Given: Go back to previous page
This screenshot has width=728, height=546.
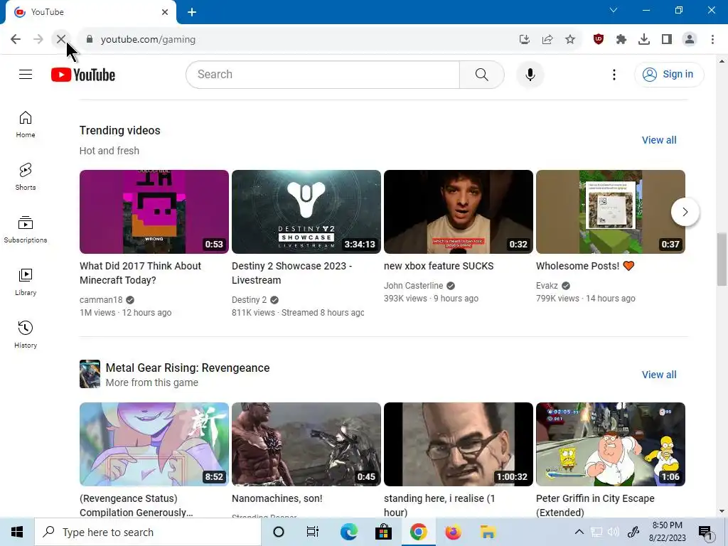Looking at the screenshot, I should click(x=16, y=40).
